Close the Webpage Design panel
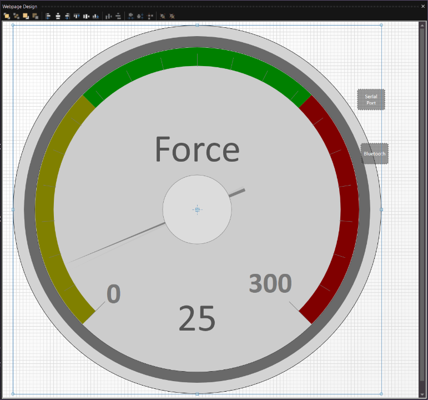 click(x=422, y=6)
